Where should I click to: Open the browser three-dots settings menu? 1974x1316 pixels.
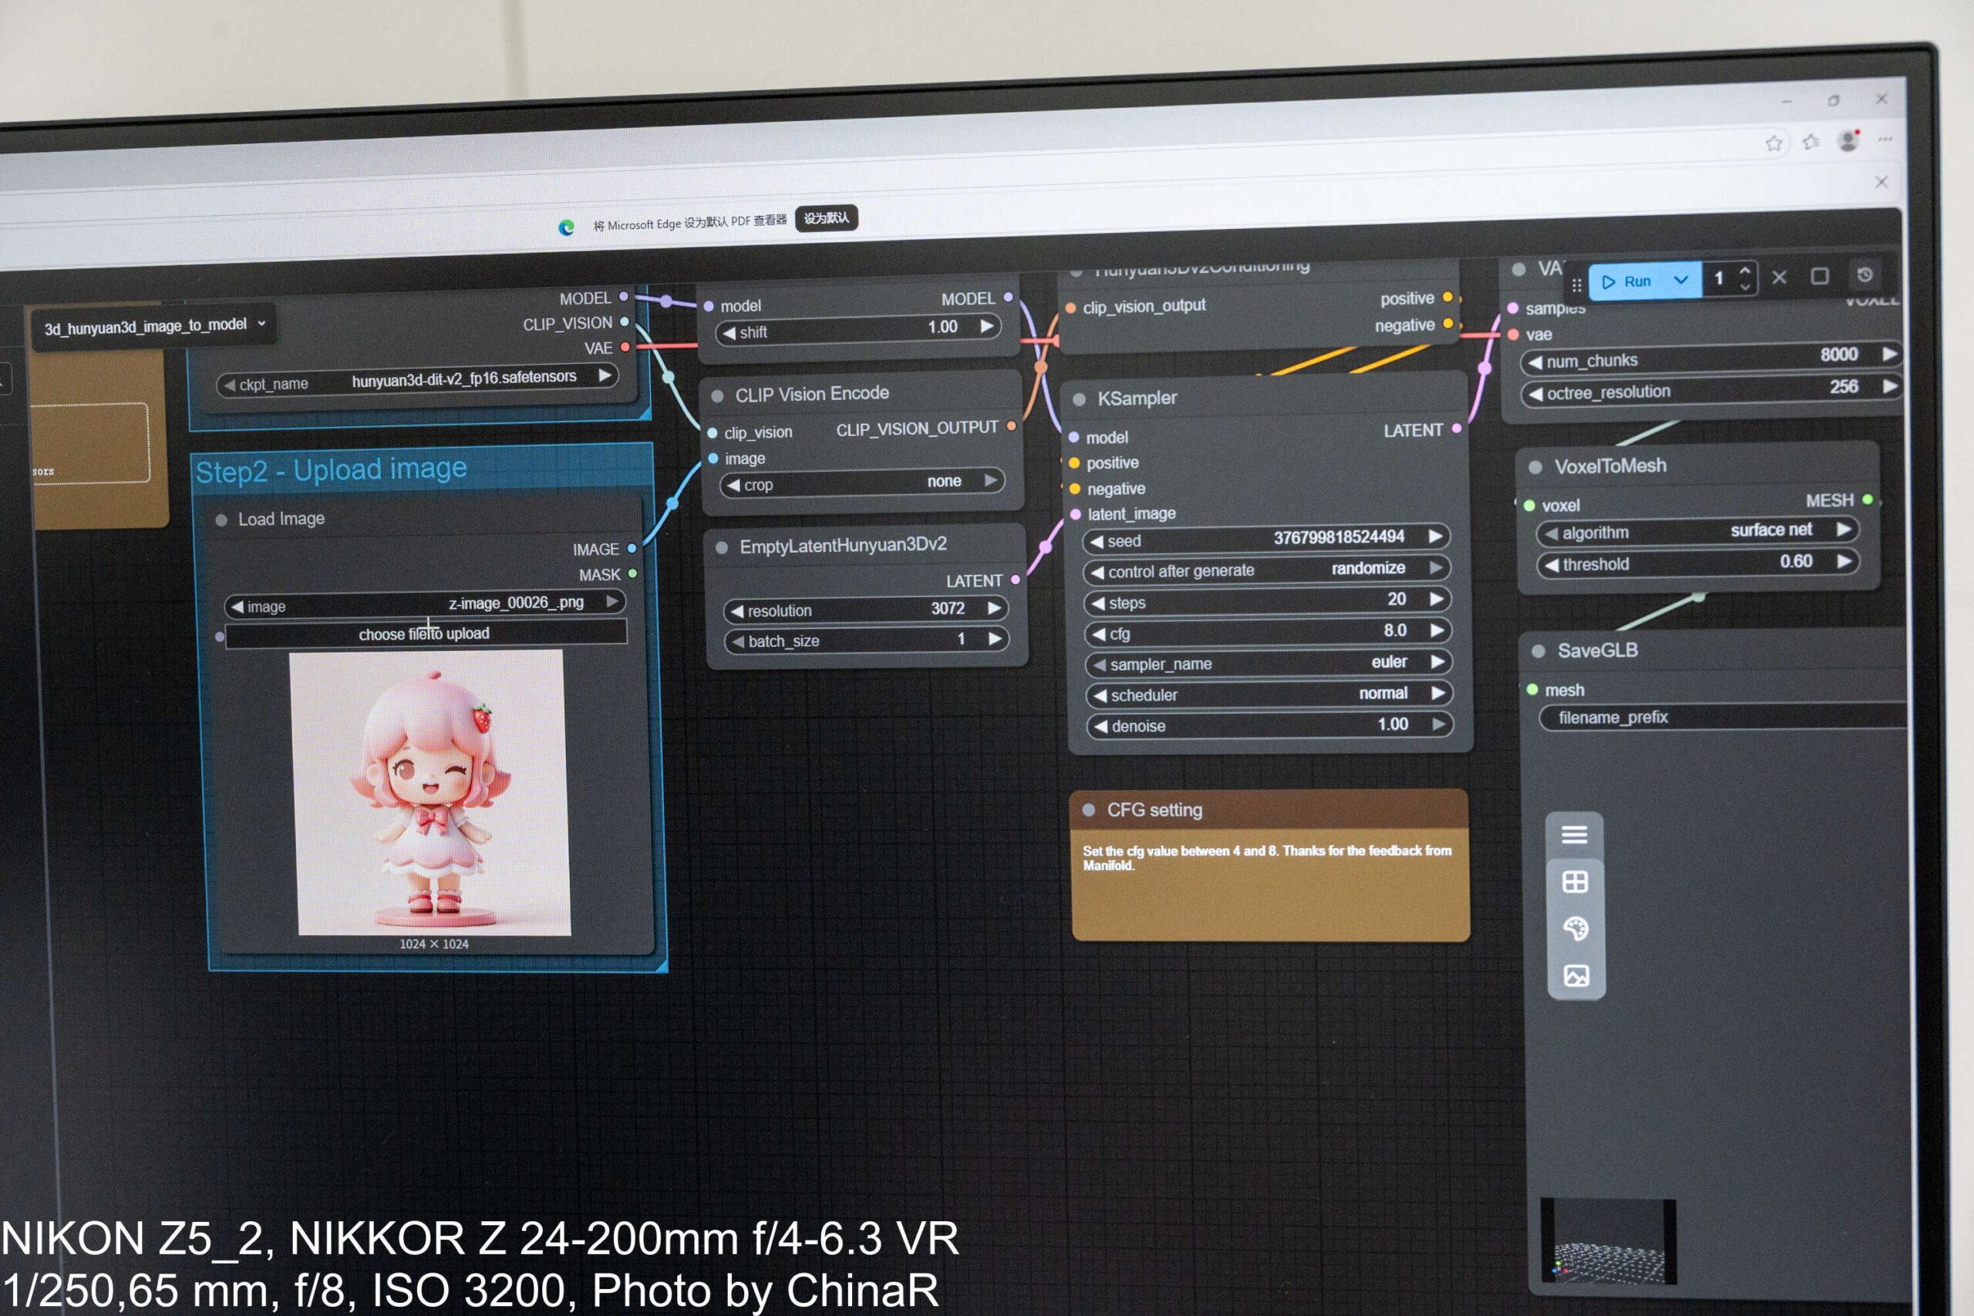pyautogui.click(x=1885, y=140)
